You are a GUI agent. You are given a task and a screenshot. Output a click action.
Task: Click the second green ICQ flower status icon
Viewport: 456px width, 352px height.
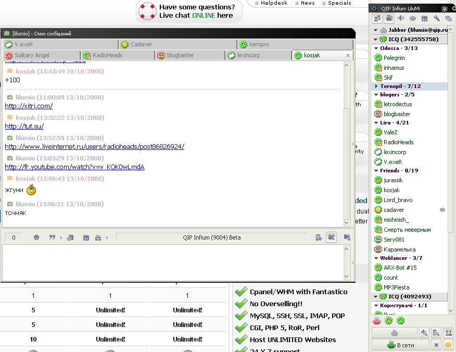pyautogui.click(x=400, y=321)
